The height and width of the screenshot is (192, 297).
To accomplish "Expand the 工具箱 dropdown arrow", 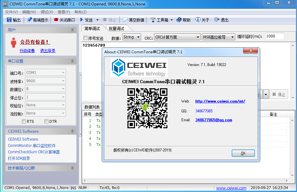I will 171,20.
